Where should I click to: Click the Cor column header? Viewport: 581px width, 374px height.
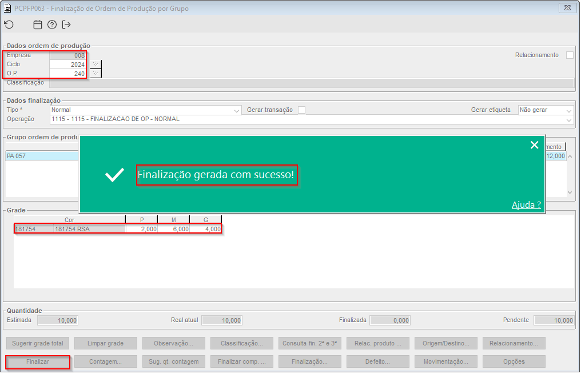point(70,220)
